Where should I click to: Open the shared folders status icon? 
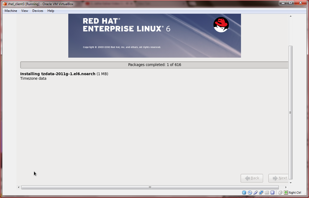pyautogui.click(x=267, y=192)
